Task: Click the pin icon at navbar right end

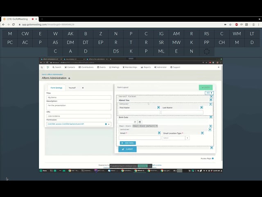Action: (219, 67)
